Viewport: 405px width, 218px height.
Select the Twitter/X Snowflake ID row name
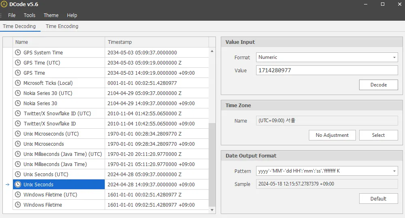50,123
